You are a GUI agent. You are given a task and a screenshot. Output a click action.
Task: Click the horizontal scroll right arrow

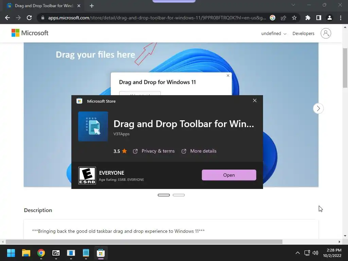(340, 242)
